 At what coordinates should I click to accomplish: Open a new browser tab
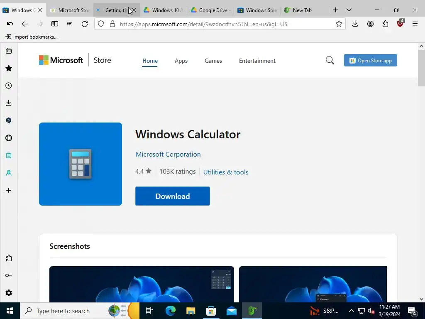tap(335, 10)
